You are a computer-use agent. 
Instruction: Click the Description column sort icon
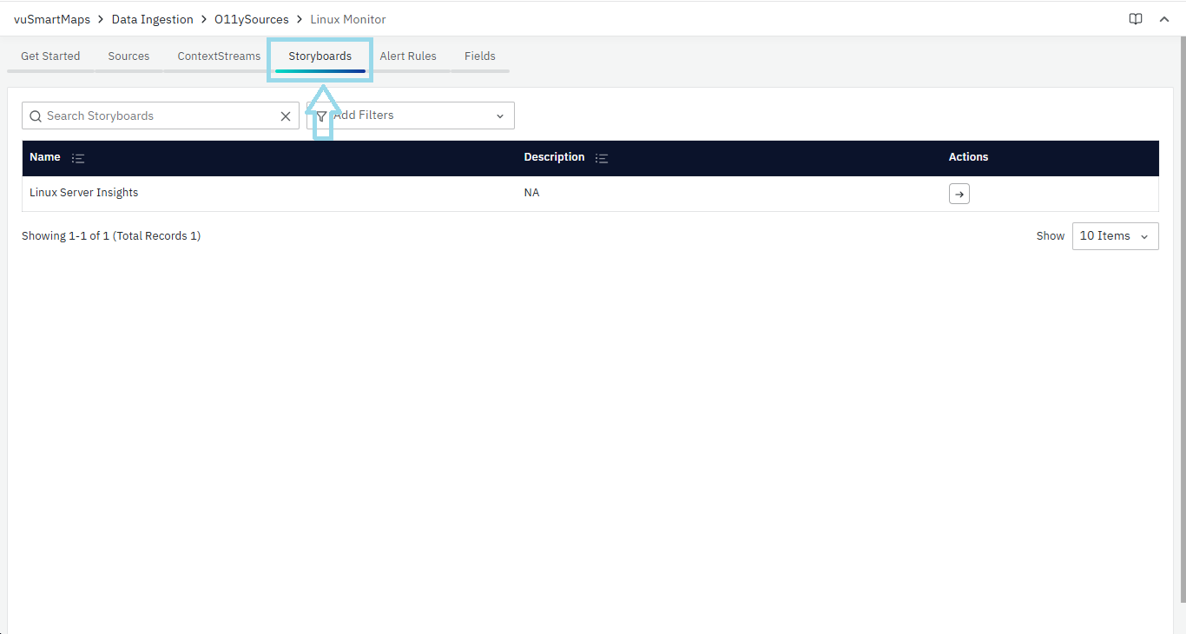tap(602, 158)
